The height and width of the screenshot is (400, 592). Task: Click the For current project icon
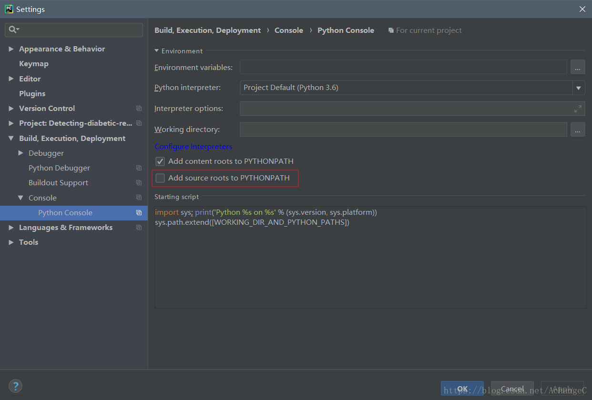[x=391, y=30]
